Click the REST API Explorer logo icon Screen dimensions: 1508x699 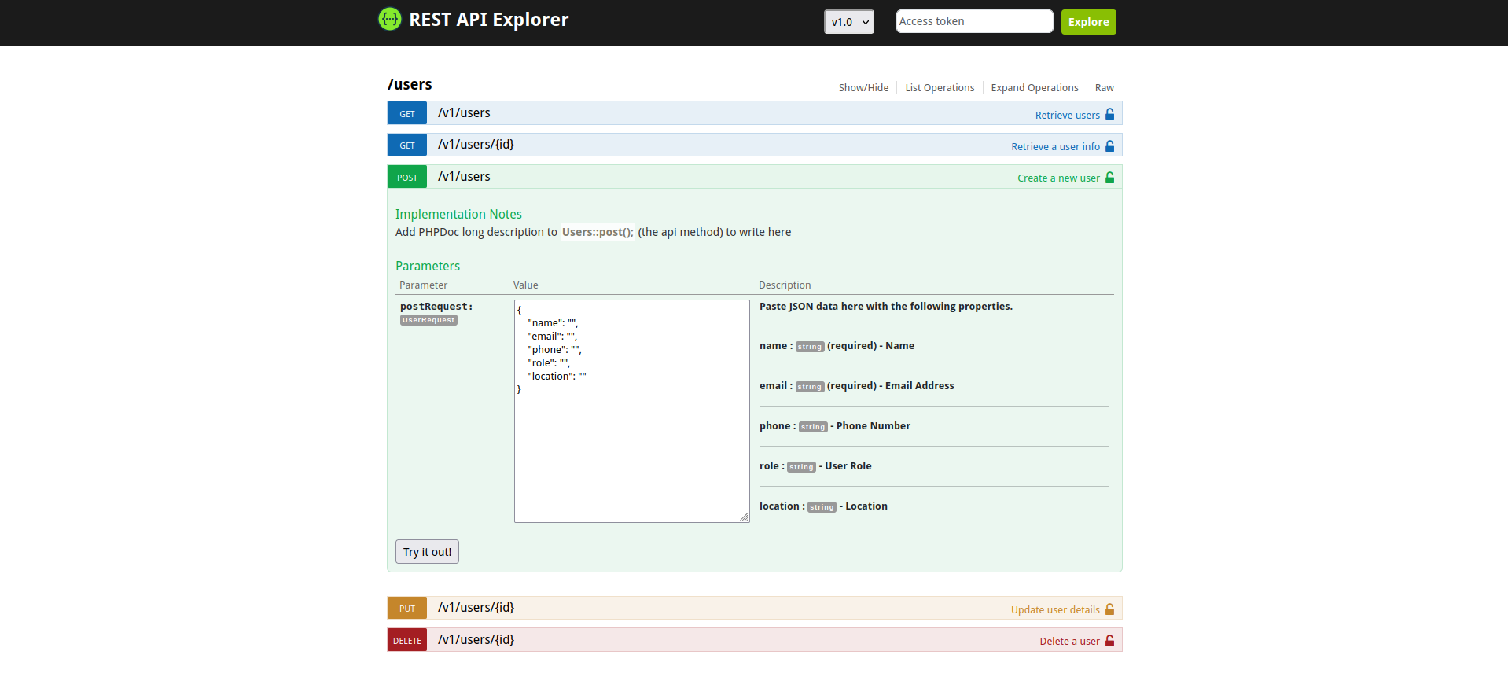point(389,19)
